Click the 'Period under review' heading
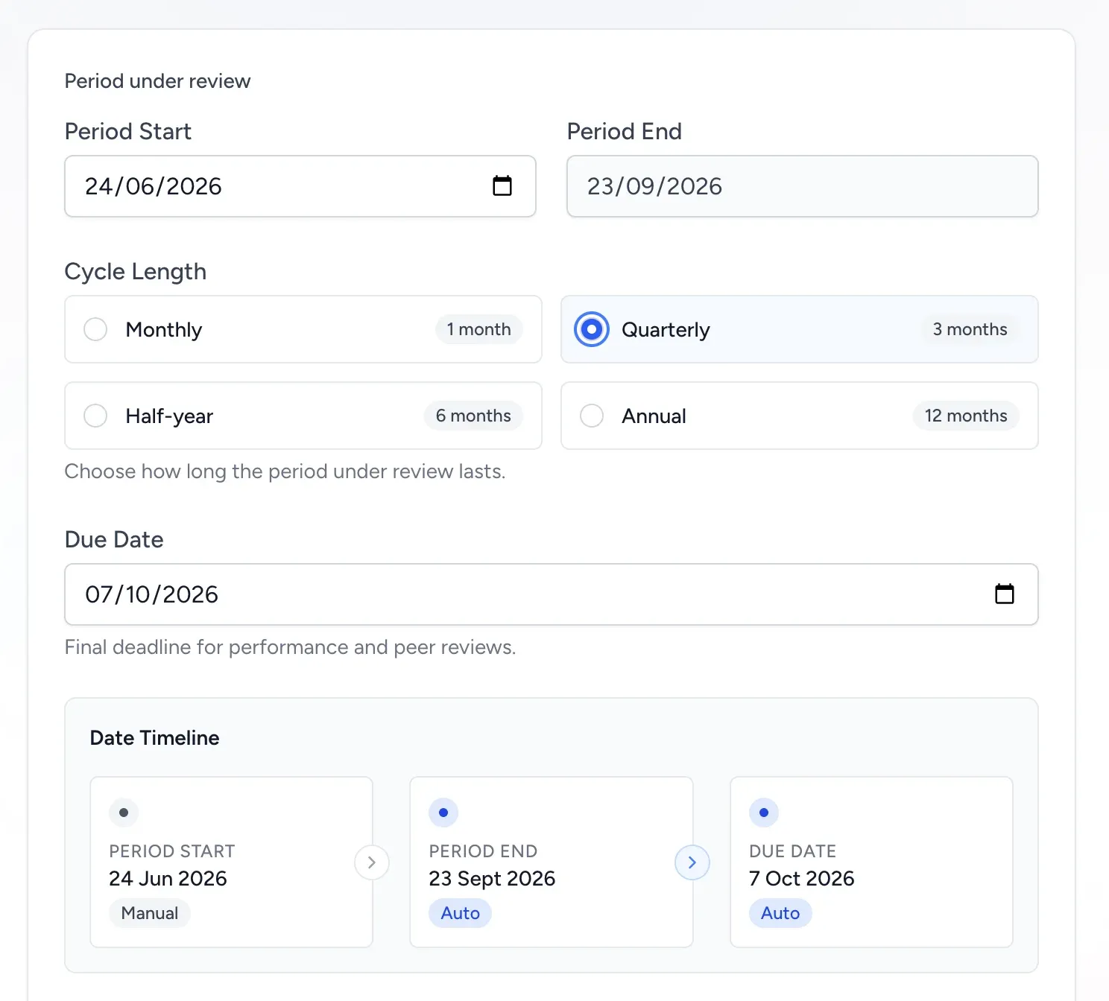This screenshot has height=1001, width=1109. pos(158,81)
